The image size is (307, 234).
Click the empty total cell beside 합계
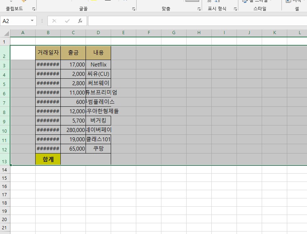point(86,159)
